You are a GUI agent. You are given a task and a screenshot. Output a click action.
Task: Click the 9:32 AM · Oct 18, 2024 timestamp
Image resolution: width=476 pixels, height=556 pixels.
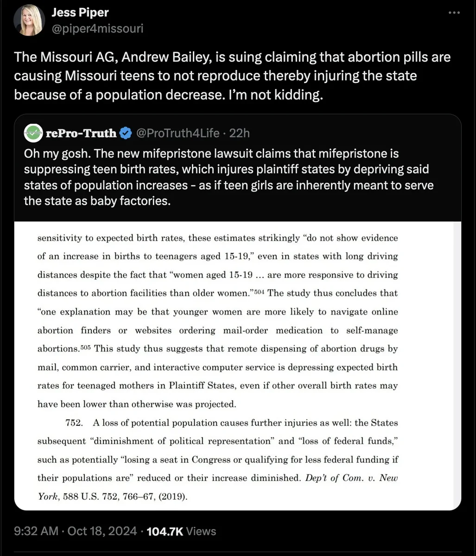75,531
